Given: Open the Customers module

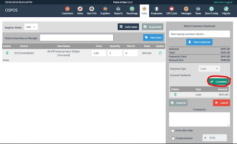Looking at the screenshot, I should (67, 11).
